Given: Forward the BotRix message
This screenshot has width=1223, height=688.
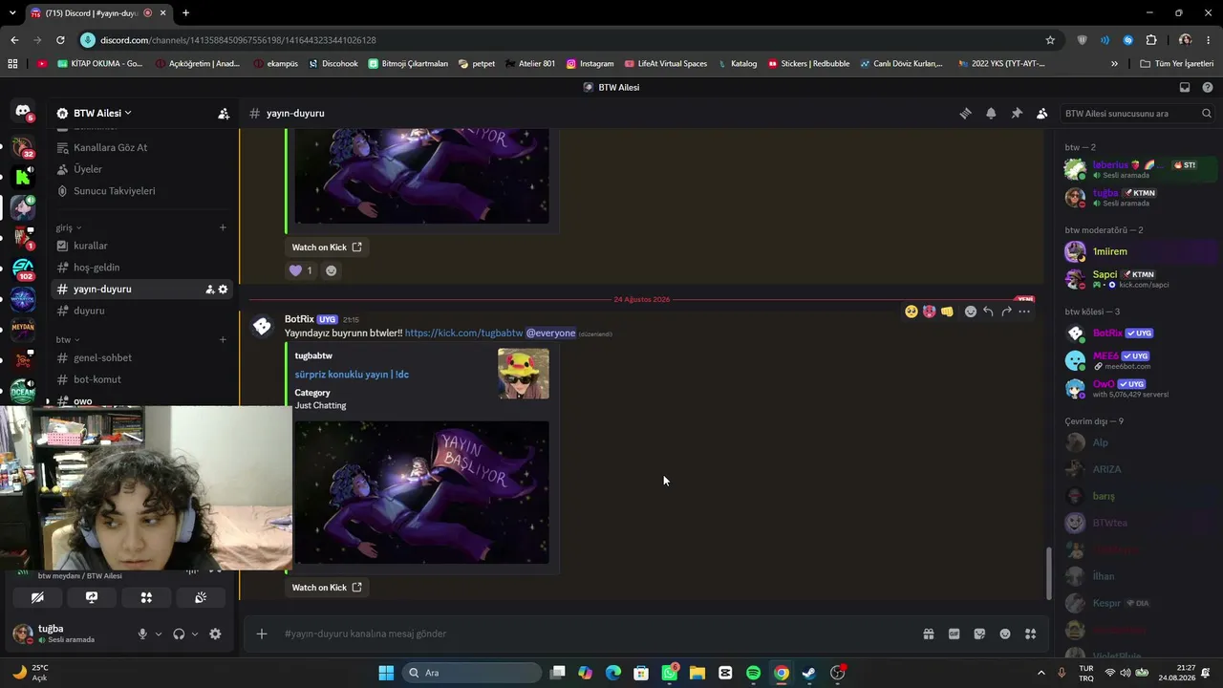Looking at the screenshot, I should coord(1006,312).
